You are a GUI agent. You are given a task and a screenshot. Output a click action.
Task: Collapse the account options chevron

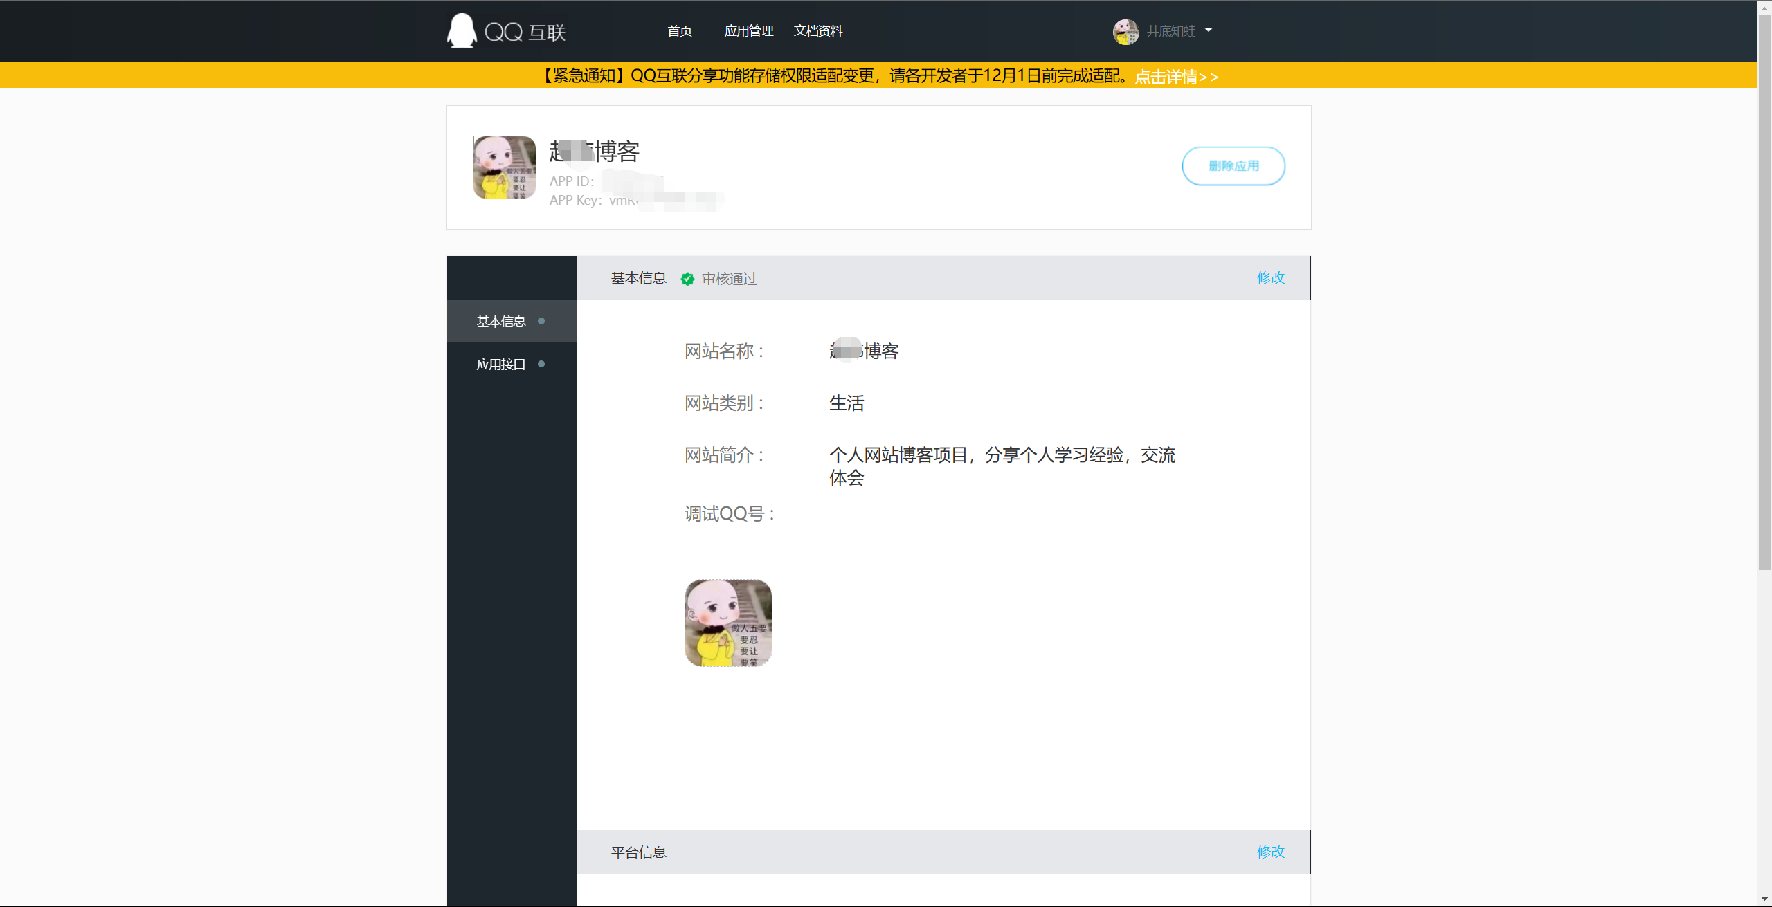pos(1209,30)
